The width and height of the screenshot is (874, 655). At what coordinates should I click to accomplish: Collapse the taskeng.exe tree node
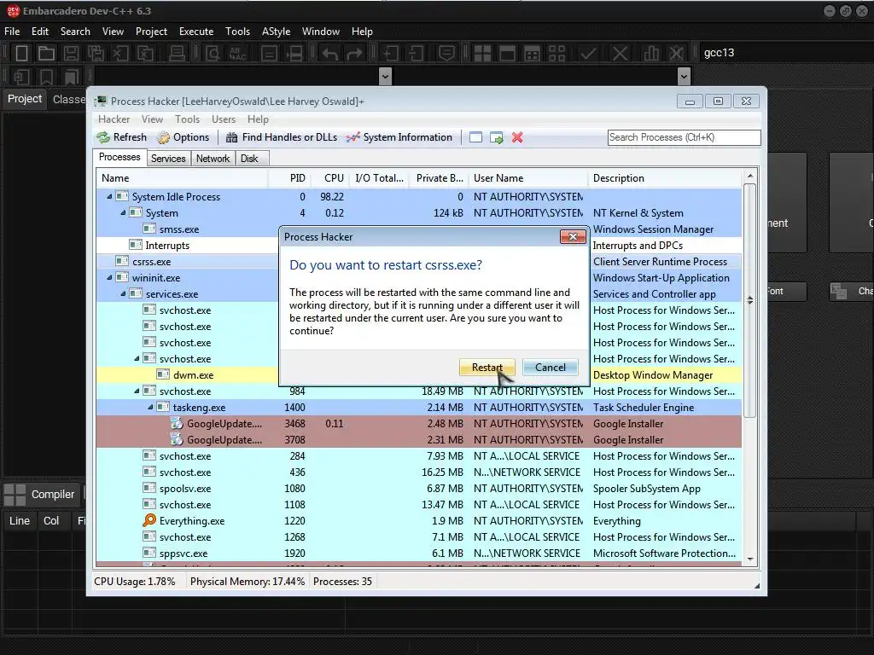click(150, 407)
